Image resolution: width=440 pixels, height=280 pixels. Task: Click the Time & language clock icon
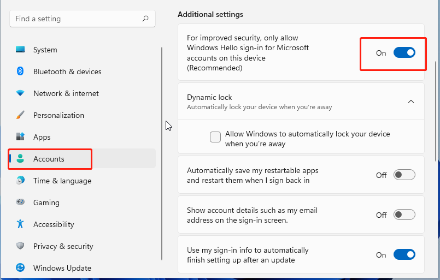point(20,180)
